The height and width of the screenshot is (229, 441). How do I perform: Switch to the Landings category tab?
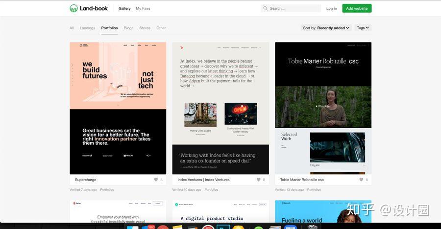click(x=88, y=28)
